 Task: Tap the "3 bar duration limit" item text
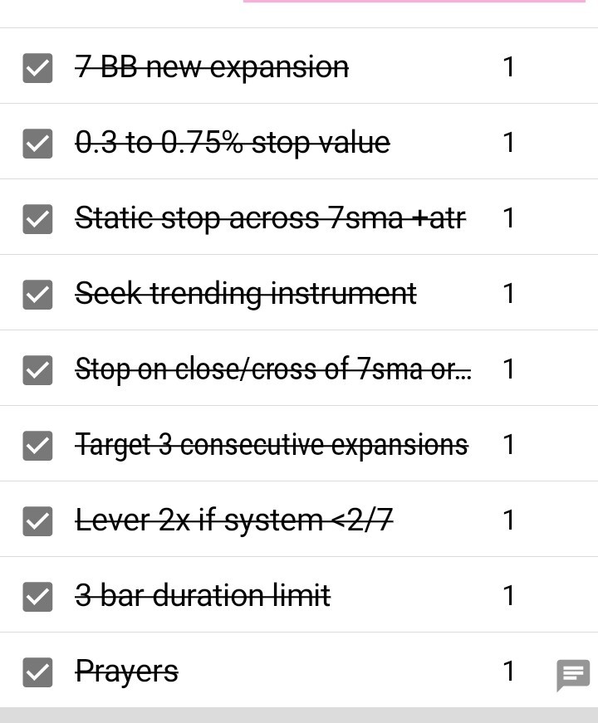click(x=203, y=596)
